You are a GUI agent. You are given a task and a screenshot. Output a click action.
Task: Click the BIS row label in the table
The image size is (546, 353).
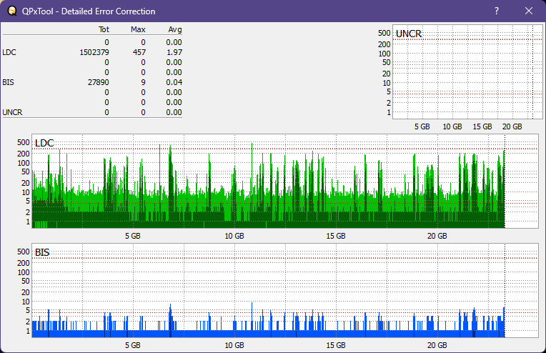8,82
